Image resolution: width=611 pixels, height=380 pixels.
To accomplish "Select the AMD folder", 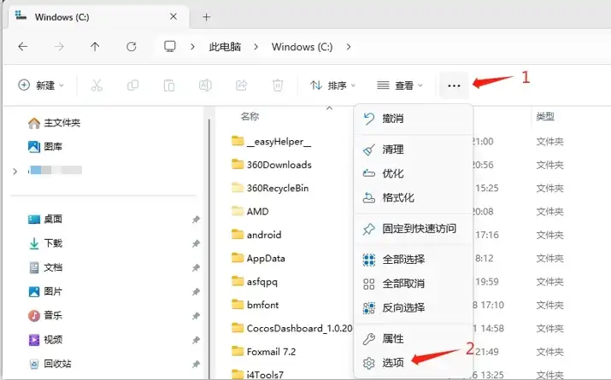I will click(250, 212).
